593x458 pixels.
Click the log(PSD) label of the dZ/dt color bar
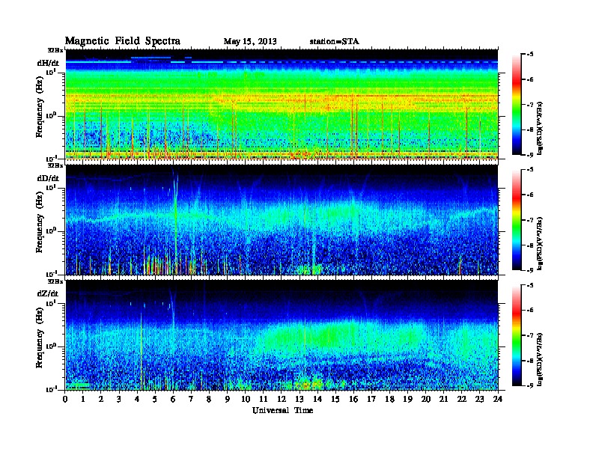pos(540,359)
